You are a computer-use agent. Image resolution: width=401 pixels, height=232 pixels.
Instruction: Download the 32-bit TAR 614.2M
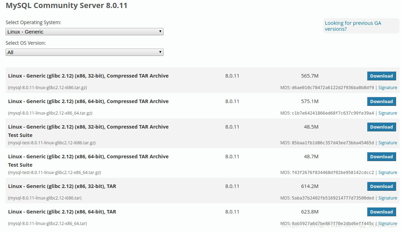coord(381,186)
